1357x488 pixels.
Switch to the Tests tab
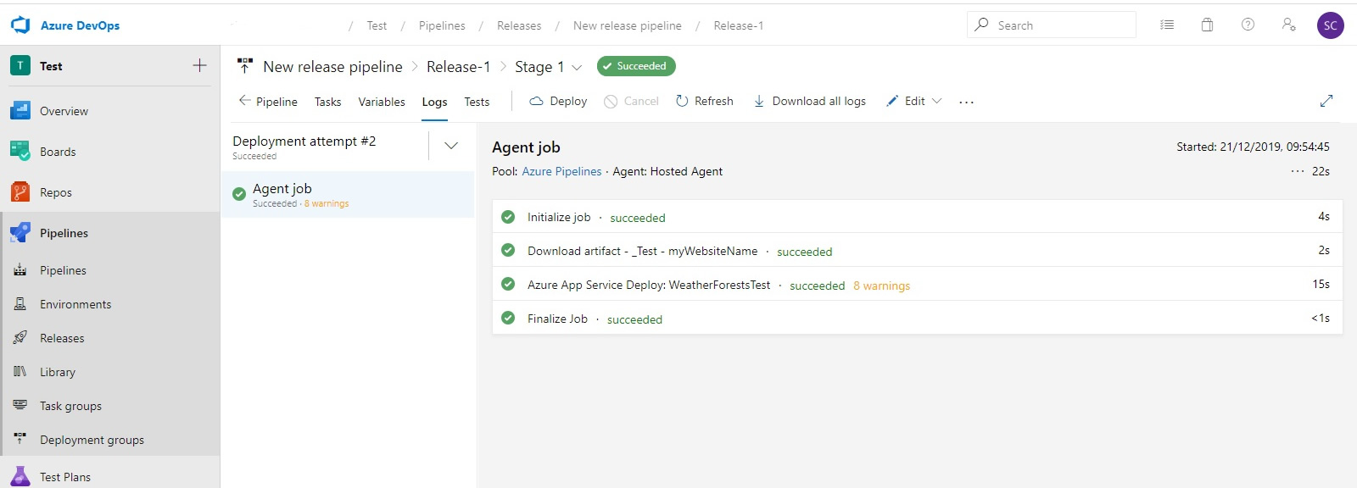coord(477,102)
